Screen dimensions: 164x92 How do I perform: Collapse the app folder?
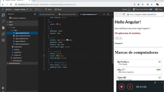[x=22, y=30]
